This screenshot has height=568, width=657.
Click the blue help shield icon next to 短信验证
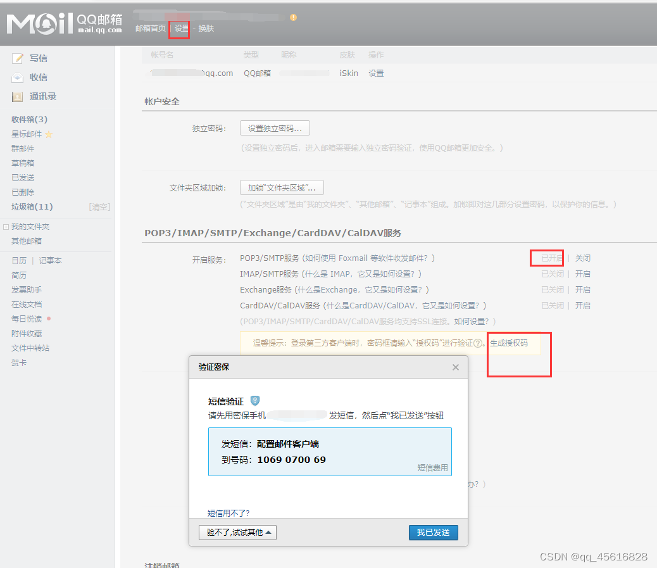(254, 400)
